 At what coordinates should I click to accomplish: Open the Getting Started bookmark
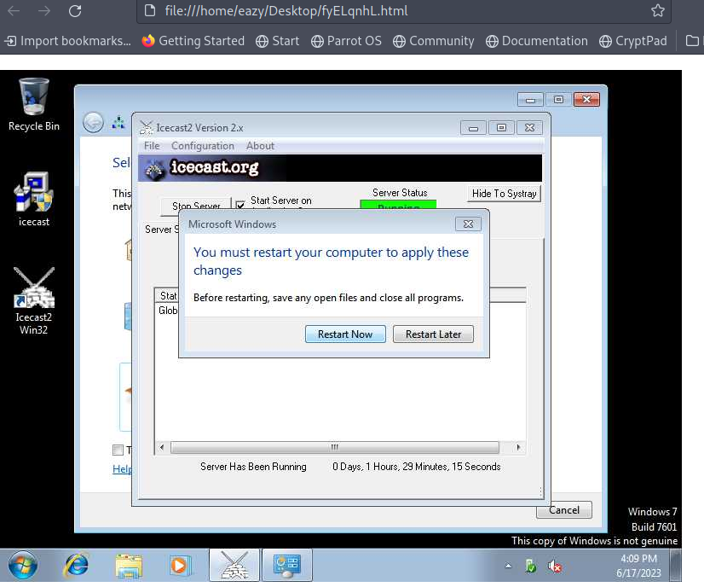[x=193, y=41]
